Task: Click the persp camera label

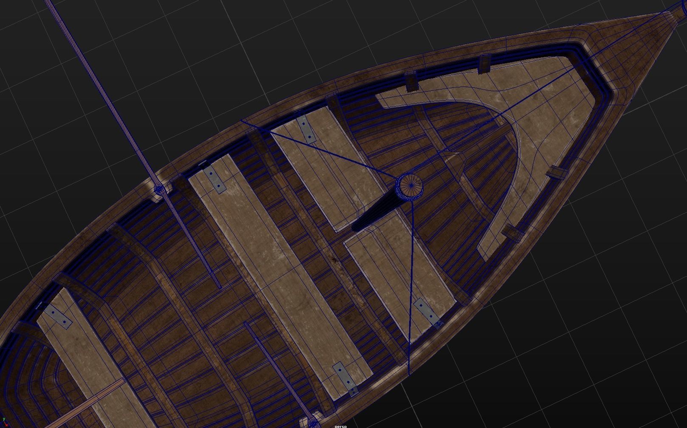Action: pos(341,426)
